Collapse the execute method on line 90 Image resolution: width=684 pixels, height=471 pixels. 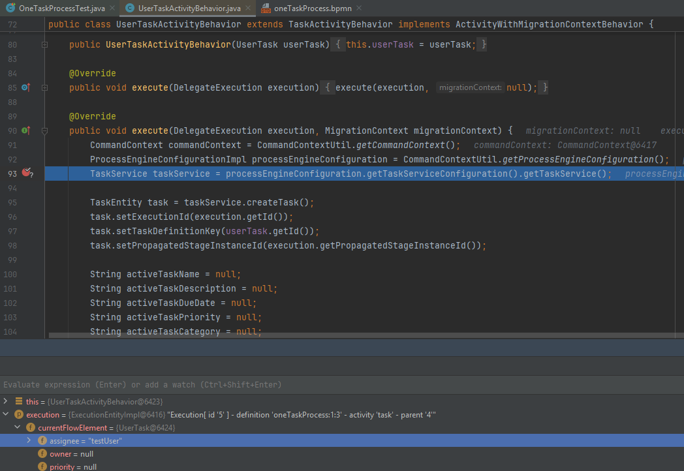(x=45, y=130)
